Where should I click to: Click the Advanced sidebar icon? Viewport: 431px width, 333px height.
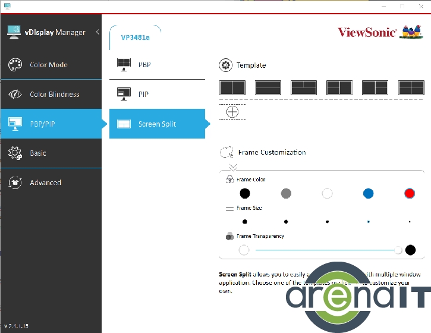pyautogui.click(x=15, y=183)
